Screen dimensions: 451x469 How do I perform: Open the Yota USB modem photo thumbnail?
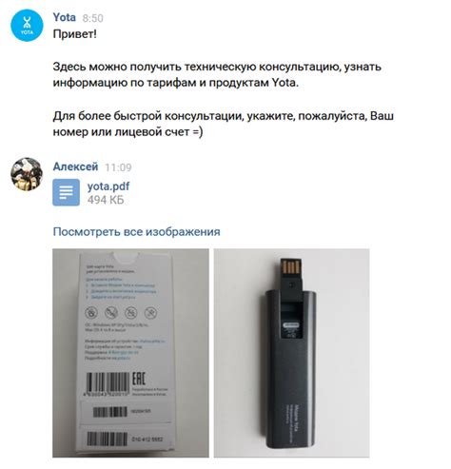(x=291, y=353)
